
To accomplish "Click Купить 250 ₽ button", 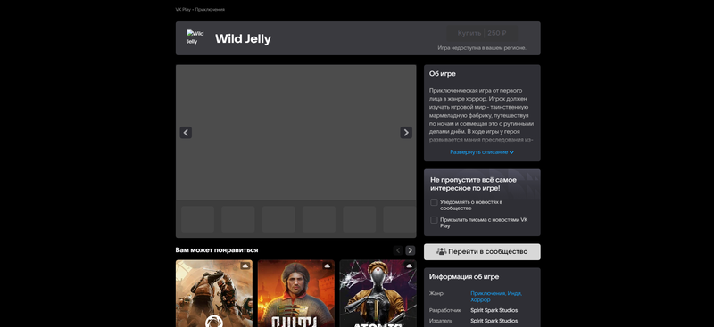I will [x=482, y=33].
